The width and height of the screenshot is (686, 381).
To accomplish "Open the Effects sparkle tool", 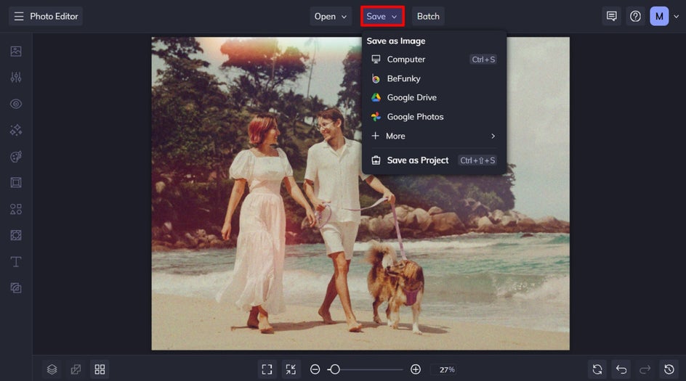I will (16, 130).
